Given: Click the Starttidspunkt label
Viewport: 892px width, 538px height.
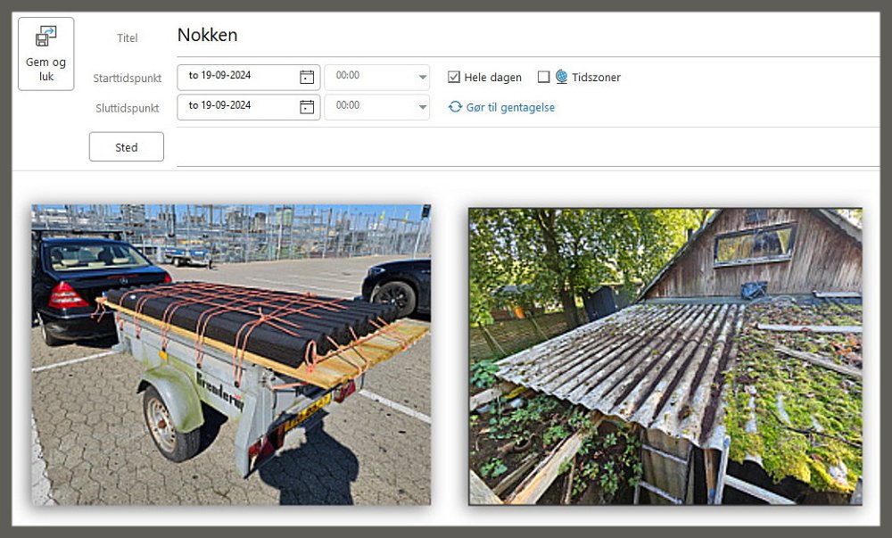Looking at the screenshot, I should click(128, 79).
